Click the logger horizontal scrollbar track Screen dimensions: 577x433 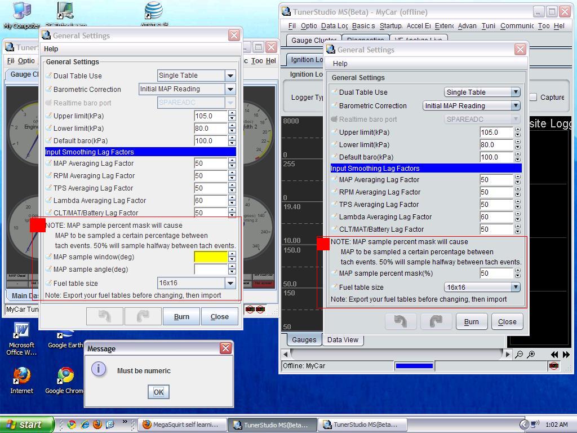(396, 354)
